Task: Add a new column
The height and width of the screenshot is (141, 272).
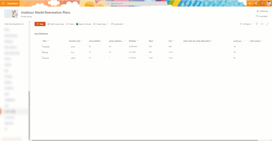Action: pos(255,41)
